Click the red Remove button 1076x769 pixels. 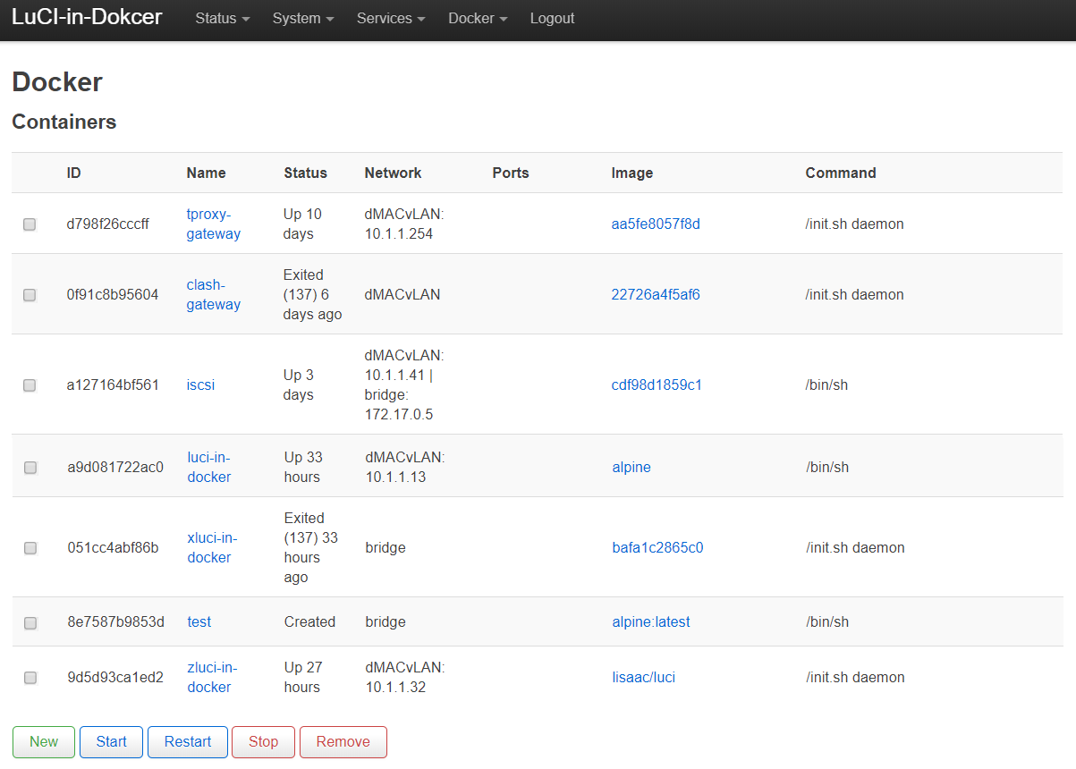[343, 742]
